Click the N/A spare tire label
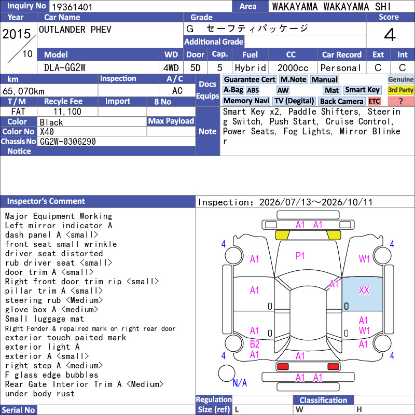The width and height of the screenshot is (415, 415). (x=240, y=383)
